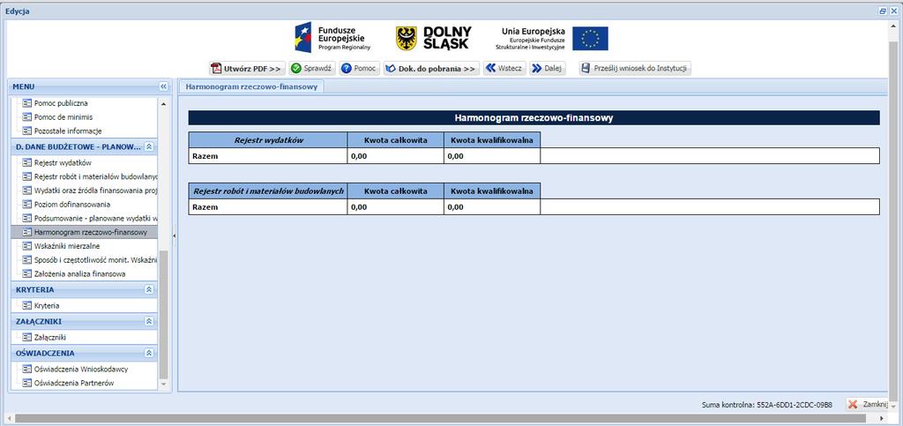The width and height of the screenshot is (903, 426).
Task: Select Harmonogram rzeczowo-finansowy in the menu
Action: tap(84, 232)
